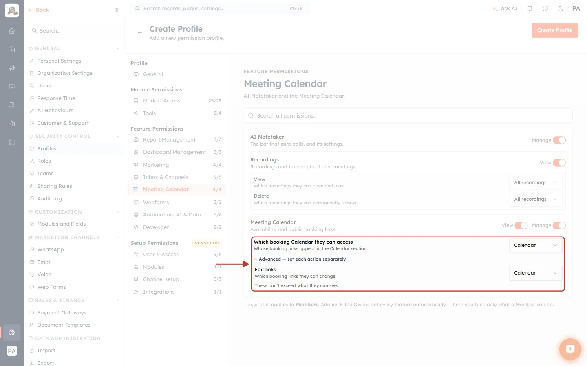The image size is (587, 366).
Task: Open the reminders alarm clock icon
Action: [545, 9]
